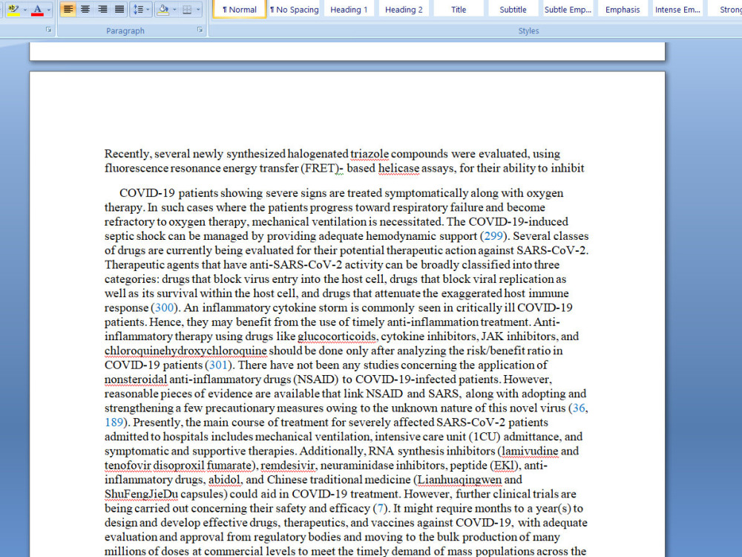Open the font color dropdown arrow
Viewport: 742px width, 557px height.
click(49, 10)
